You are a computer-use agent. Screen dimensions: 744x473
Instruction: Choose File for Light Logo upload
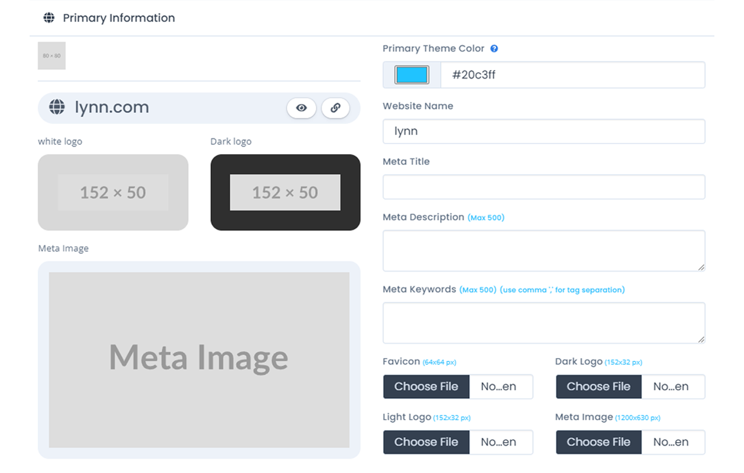pyautogui.click(x=426, y=442)
